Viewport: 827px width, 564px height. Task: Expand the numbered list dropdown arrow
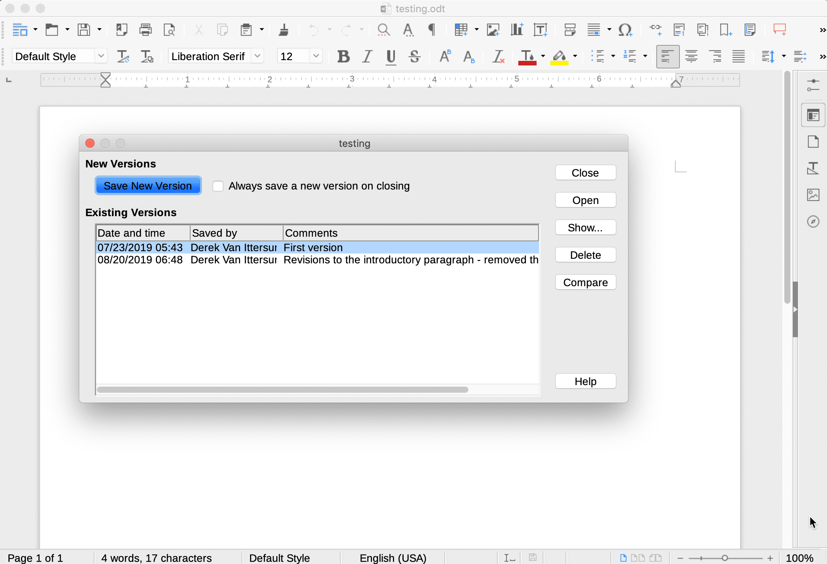click(x=645, y=56)
